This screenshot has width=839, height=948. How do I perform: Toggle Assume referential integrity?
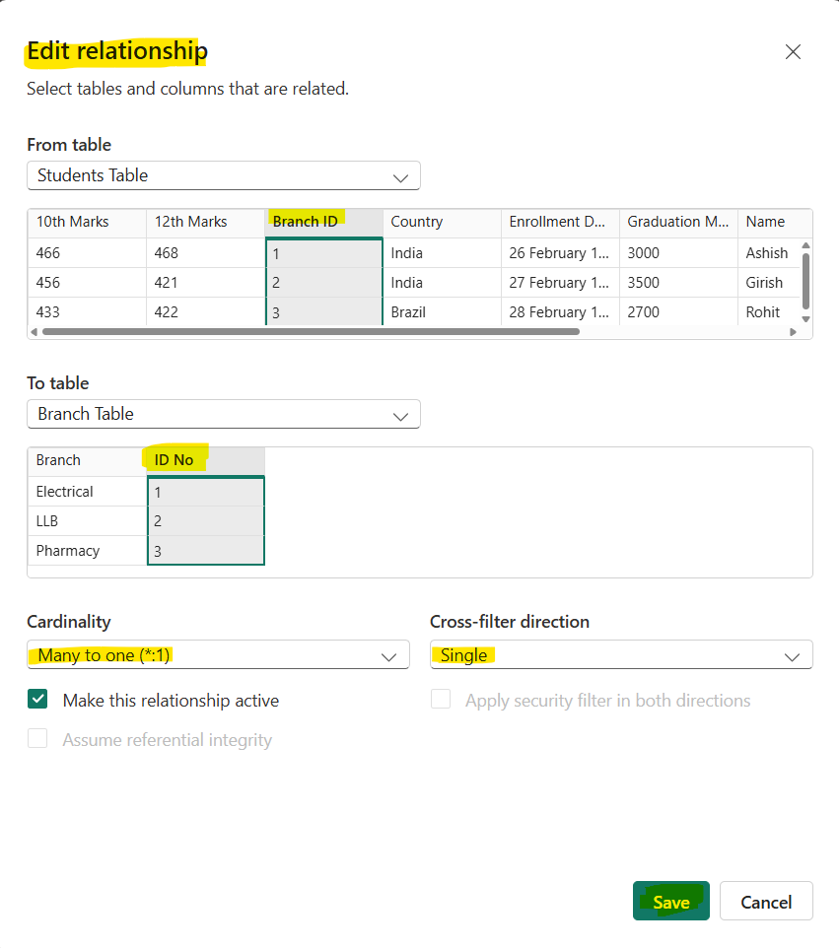(36, 739)
